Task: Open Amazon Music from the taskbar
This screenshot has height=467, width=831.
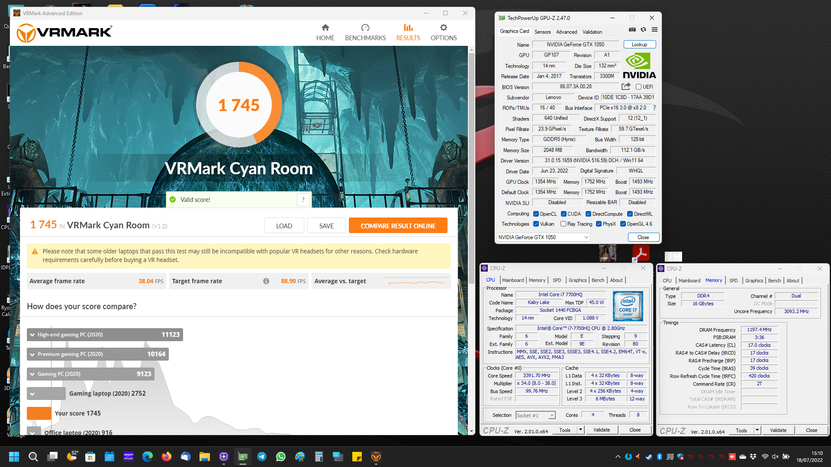Action: [129, 457]
